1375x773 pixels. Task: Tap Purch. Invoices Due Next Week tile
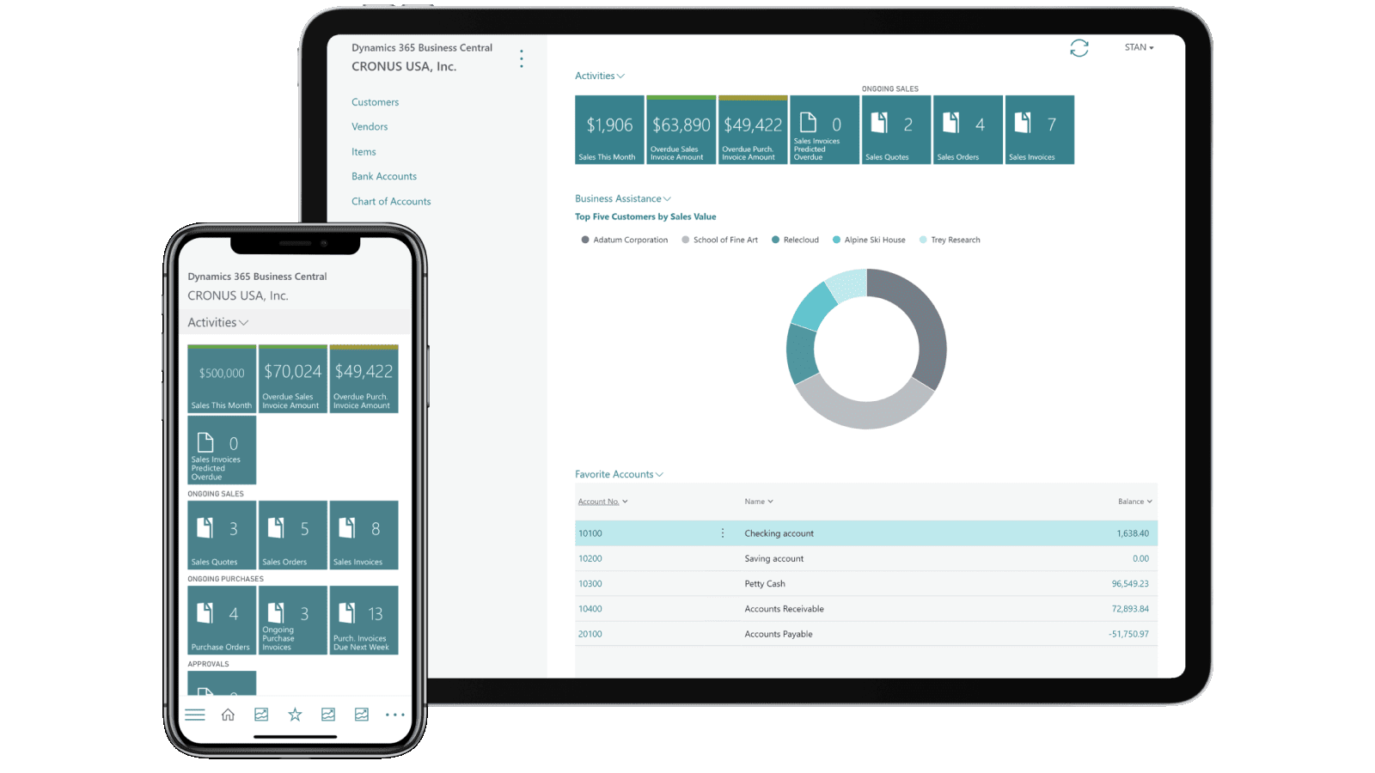[364, 620]
